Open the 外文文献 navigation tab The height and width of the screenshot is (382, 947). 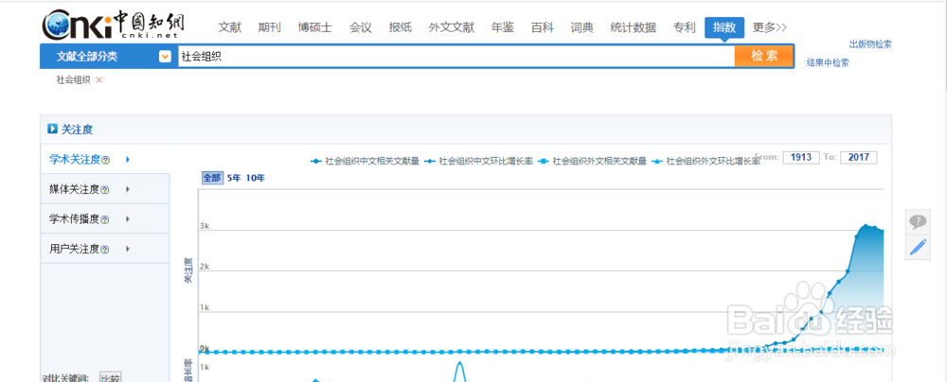[452, 27]
